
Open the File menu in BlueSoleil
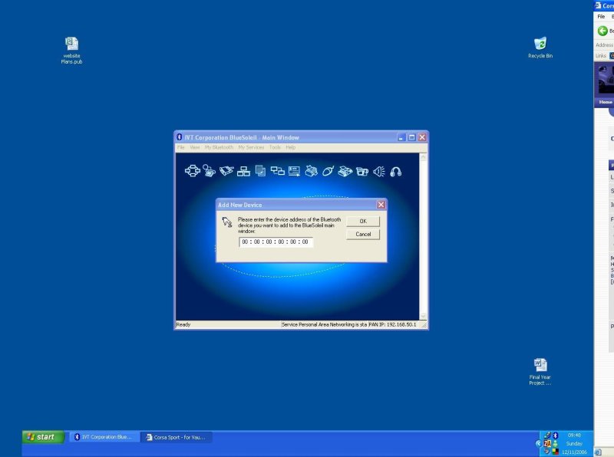[180, 147]
